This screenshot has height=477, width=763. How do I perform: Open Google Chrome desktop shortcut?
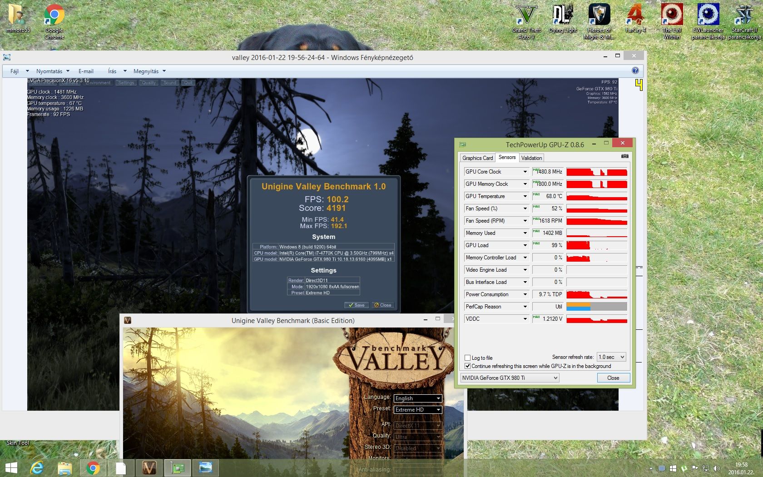coord(54,21)
